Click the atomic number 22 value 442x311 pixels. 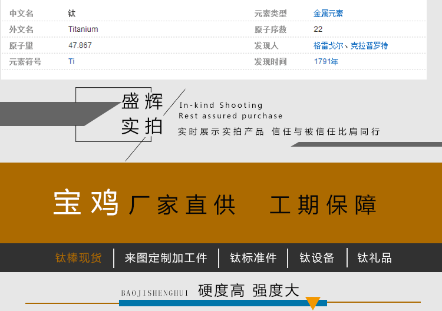click(318, 29)
